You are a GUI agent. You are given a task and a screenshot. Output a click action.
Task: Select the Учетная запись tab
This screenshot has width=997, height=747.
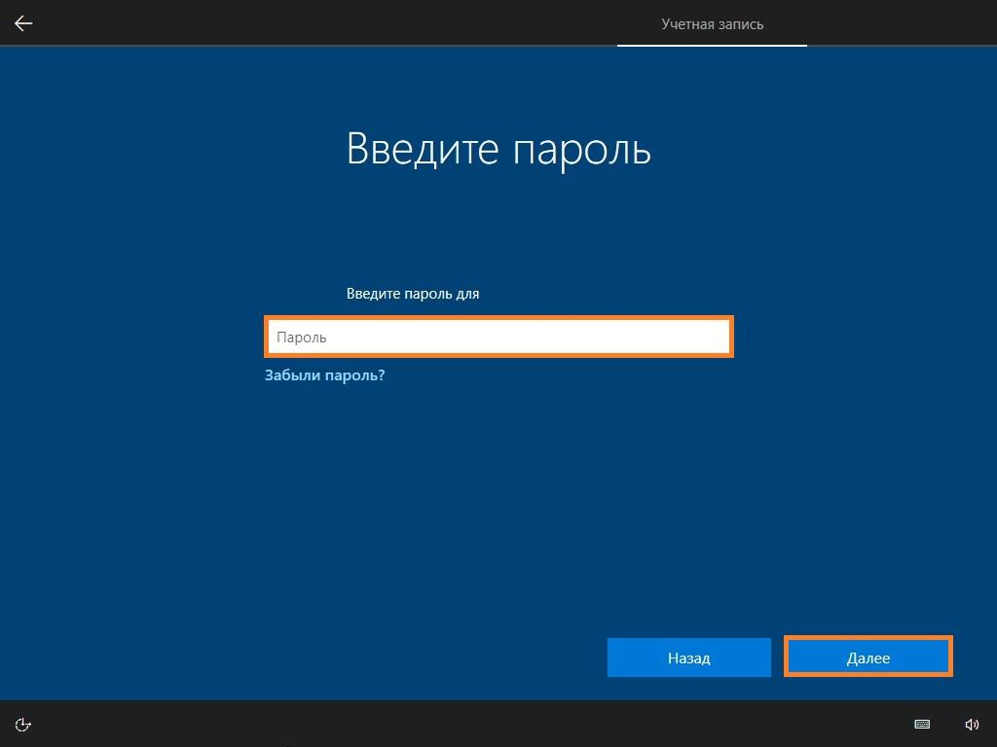coord(712,24)
